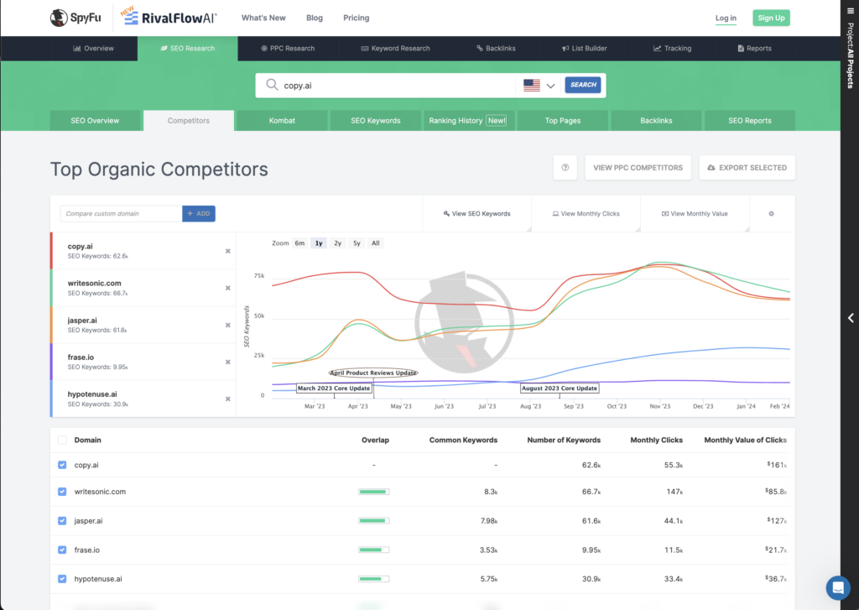The height and width of the screenshot is (610, 859).
Task: Open chart settings gear icon
Action: coord(771,214)
